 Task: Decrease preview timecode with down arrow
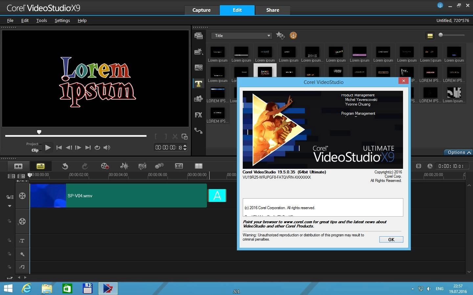coord(185,149)
